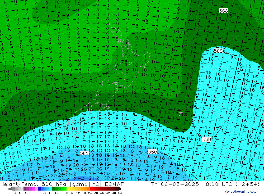Screen dimensions: 264x194
Task: Click the 'ECMWF' model name in title
Action: point(114,184)
